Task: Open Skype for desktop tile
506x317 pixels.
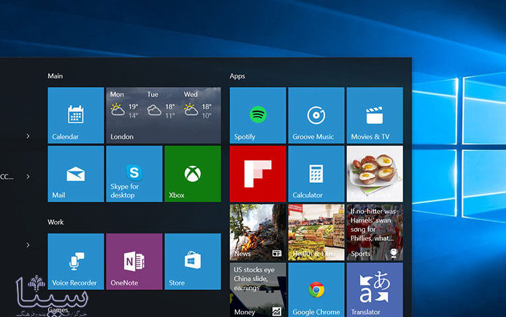Action: click(134, 174)
